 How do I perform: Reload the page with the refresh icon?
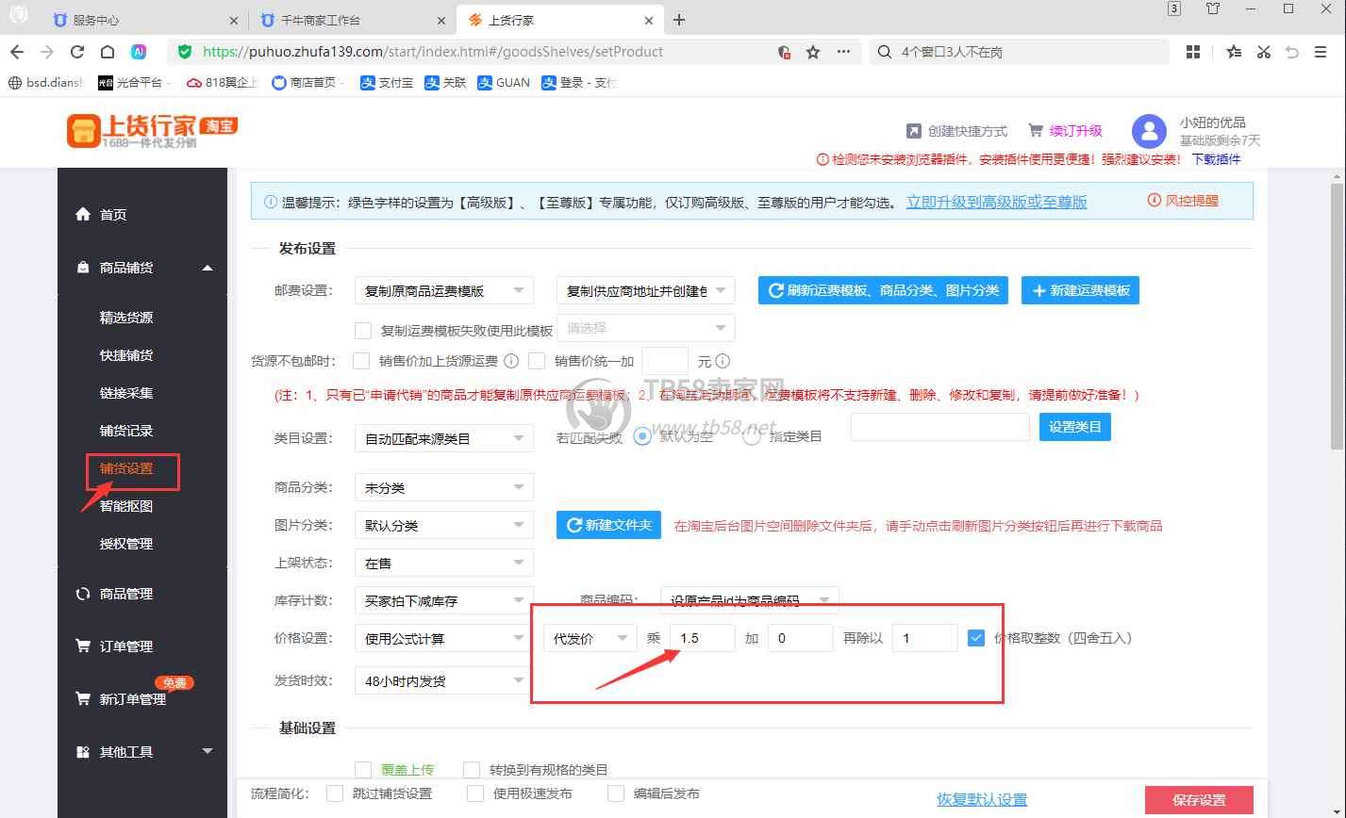pyautogui.click(x=77, y=52)
